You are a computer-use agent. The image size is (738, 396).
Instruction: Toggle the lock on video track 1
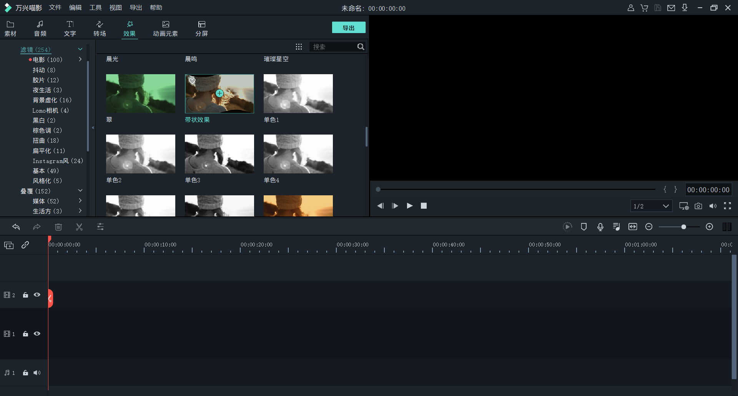coord(25,334)
